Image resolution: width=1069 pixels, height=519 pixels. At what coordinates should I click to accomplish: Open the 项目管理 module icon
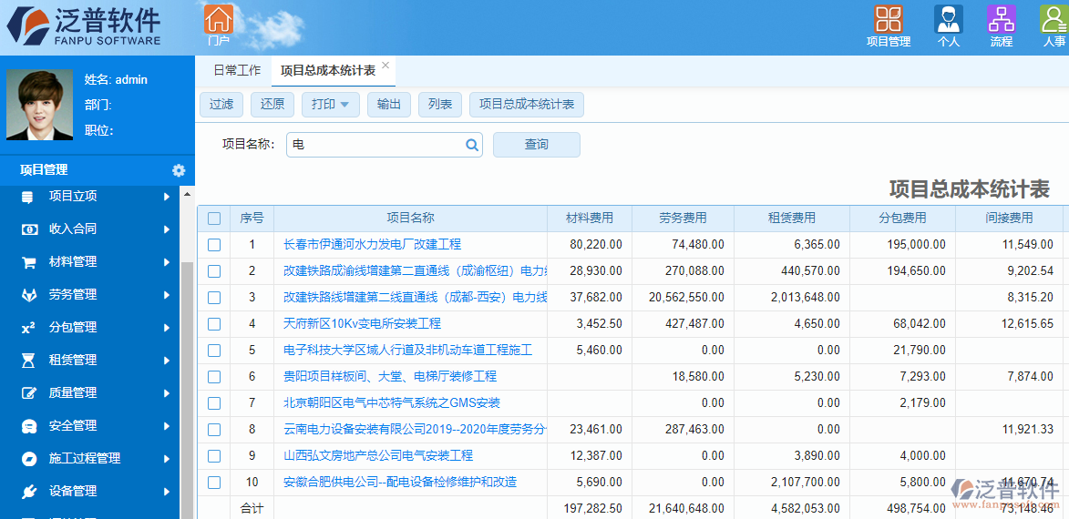tap(888, 20)
